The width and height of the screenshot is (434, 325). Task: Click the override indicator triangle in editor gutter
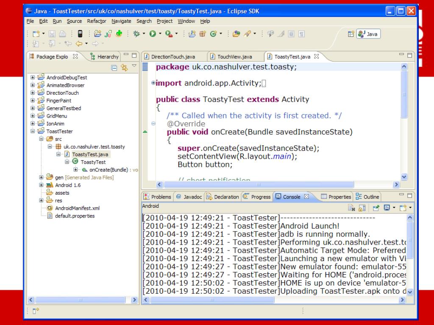point(145,132)
